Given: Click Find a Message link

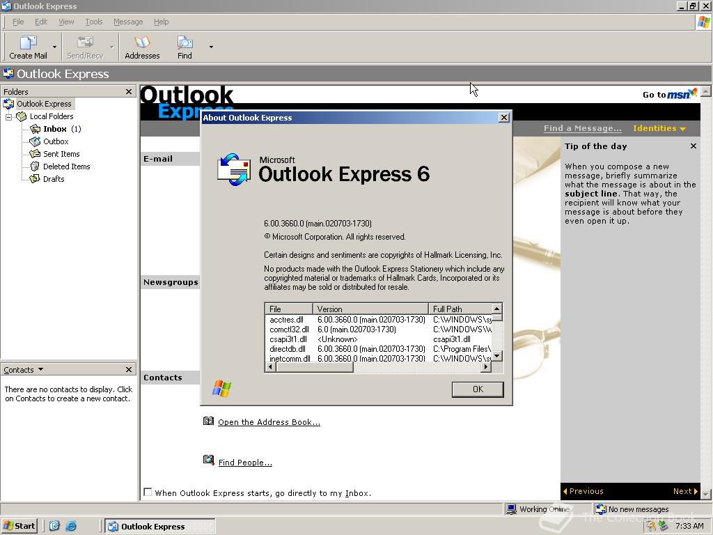Looking at the screenshot, I should (583, 128).
